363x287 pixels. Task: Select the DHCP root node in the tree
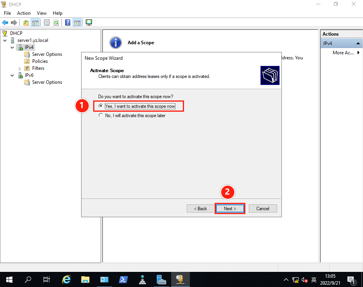(16, 33)
